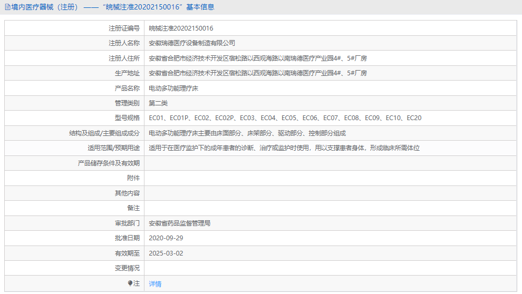Click the 结构及组成/主要组成成分 label
This screenshot has height=294, width=522.
[104, 133]
